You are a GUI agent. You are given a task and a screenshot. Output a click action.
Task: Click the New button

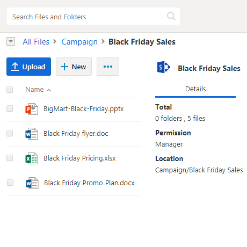point(74,67)
